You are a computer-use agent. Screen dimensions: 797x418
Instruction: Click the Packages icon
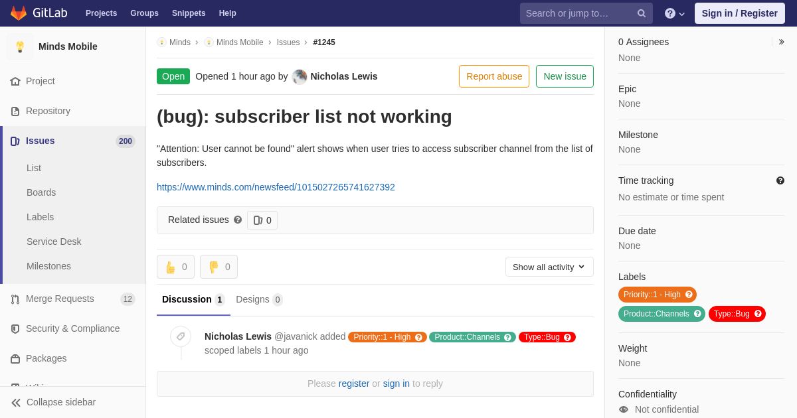pos(15,358)
